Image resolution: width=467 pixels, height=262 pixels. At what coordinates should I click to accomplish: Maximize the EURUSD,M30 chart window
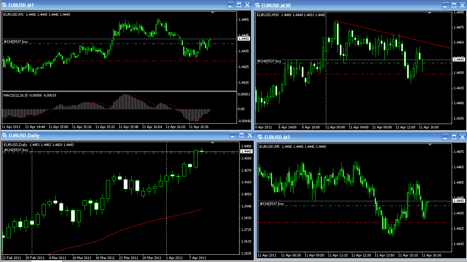[x=454, y=5]
